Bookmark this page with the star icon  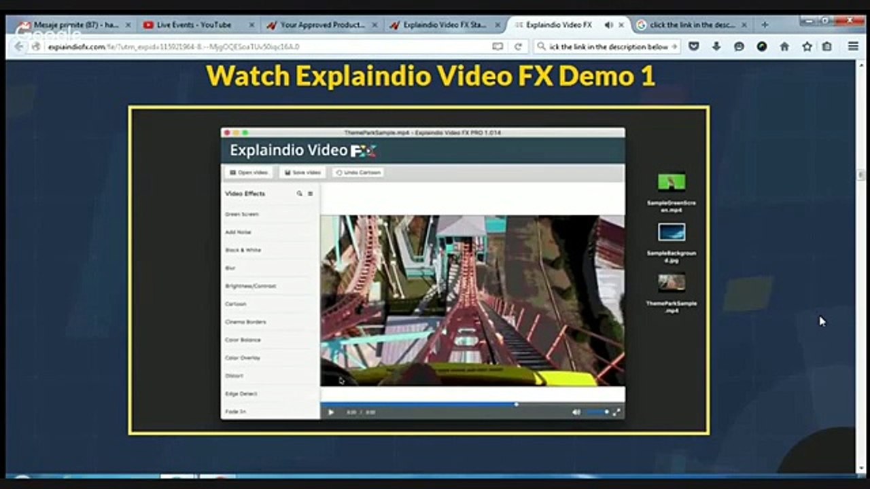[807, 47]
